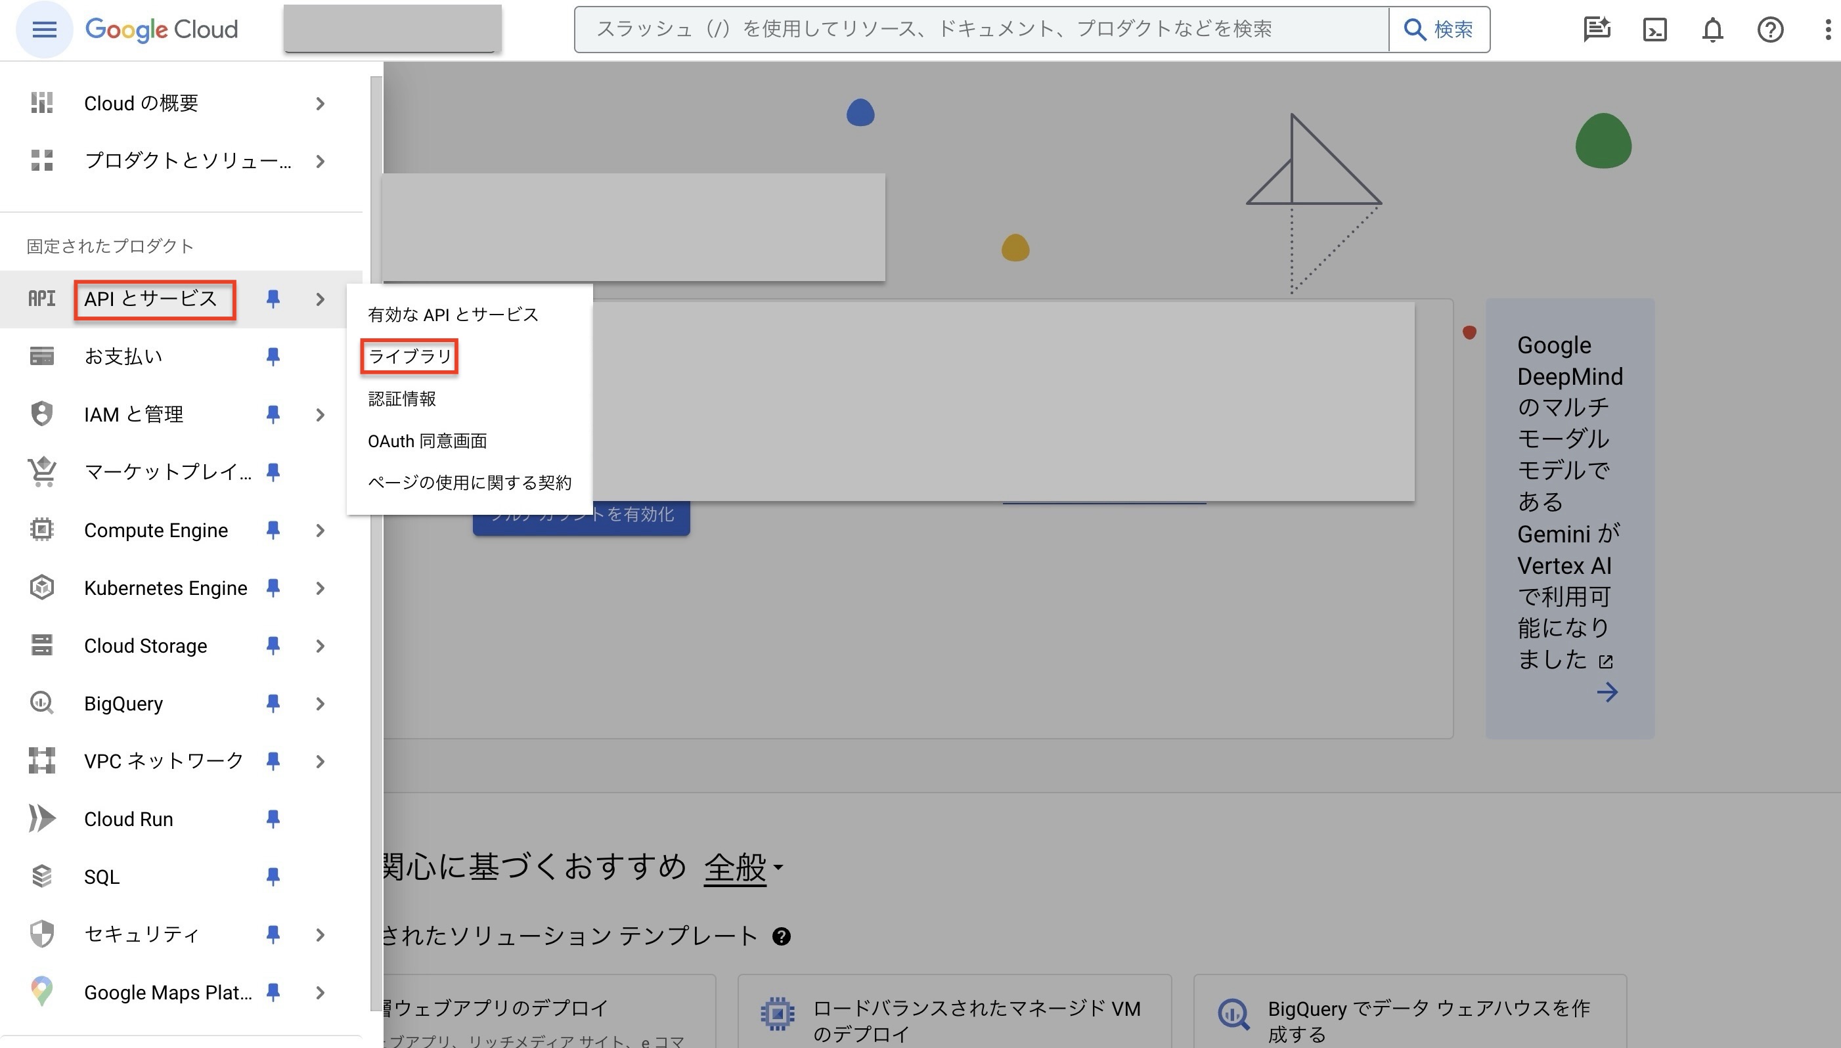Screen dimensions: 1841x1048
Task: Expand the セキュリティ submenu chevron
Action: (x=321, y=935)
